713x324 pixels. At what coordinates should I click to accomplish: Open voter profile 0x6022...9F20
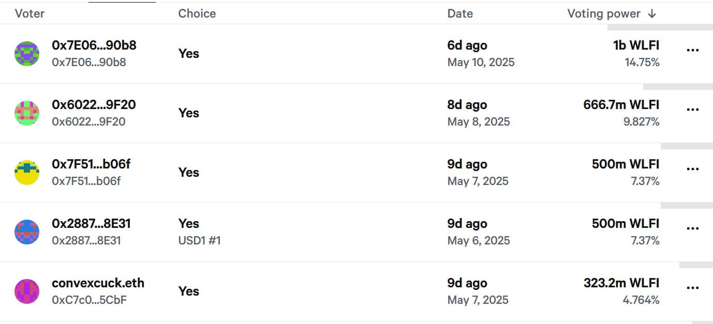pos(94,105)
